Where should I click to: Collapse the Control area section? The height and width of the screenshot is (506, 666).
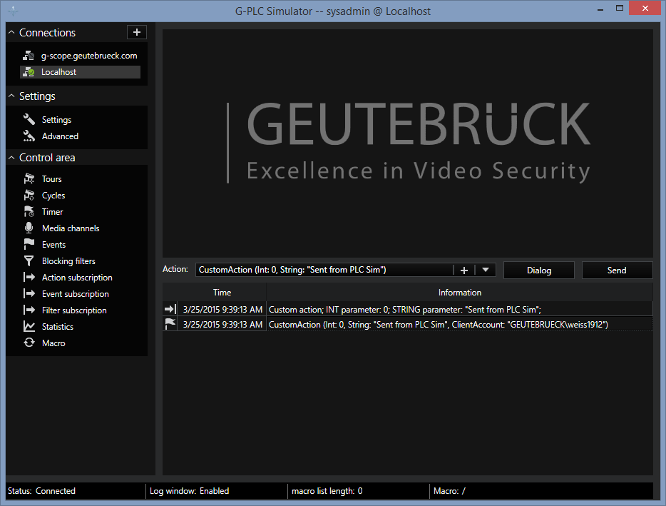(11, 157)
